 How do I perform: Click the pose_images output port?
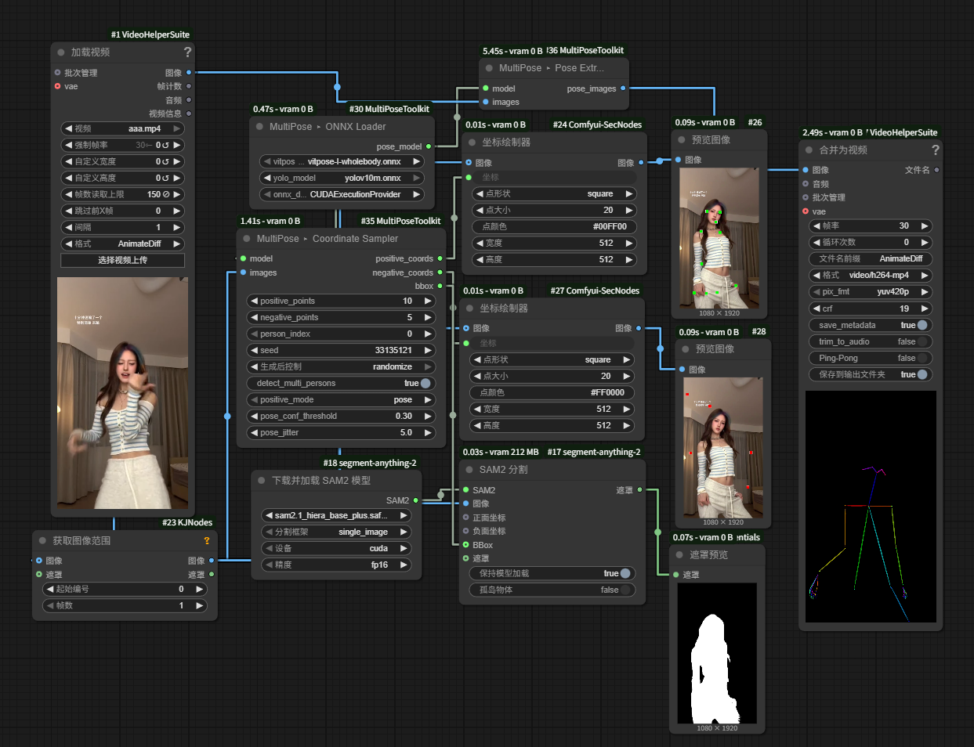tap(623, 88)
